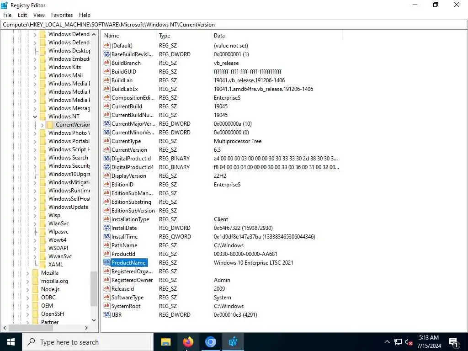Screen dimensions: 468x351
Task: Click the binary icon beside DigitalProductId4
Action: [x=107, y=167]
